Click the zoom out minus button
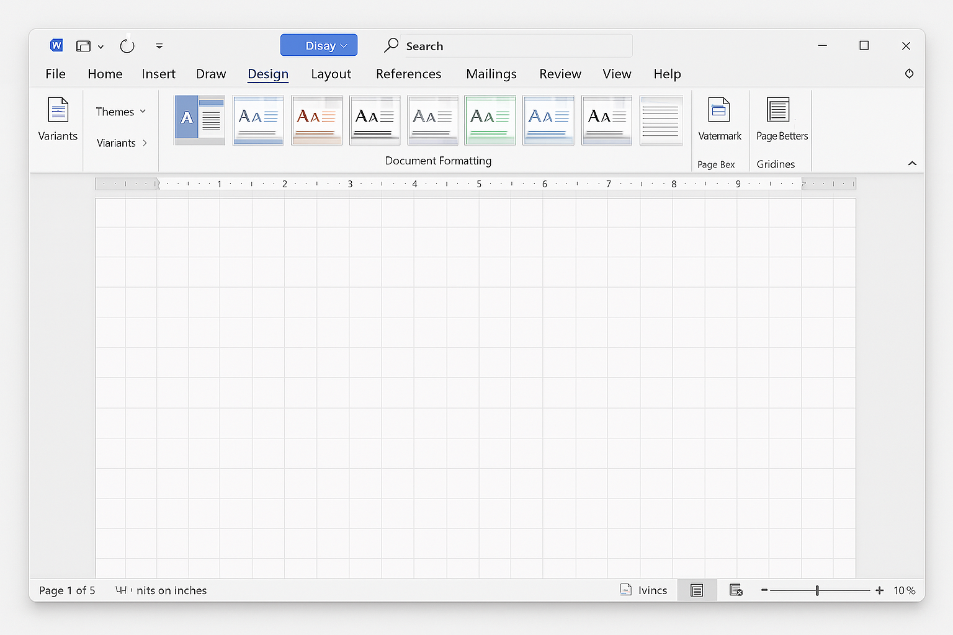Image resolution: width=953 pixels, height=635 pixels. [764, 590]
